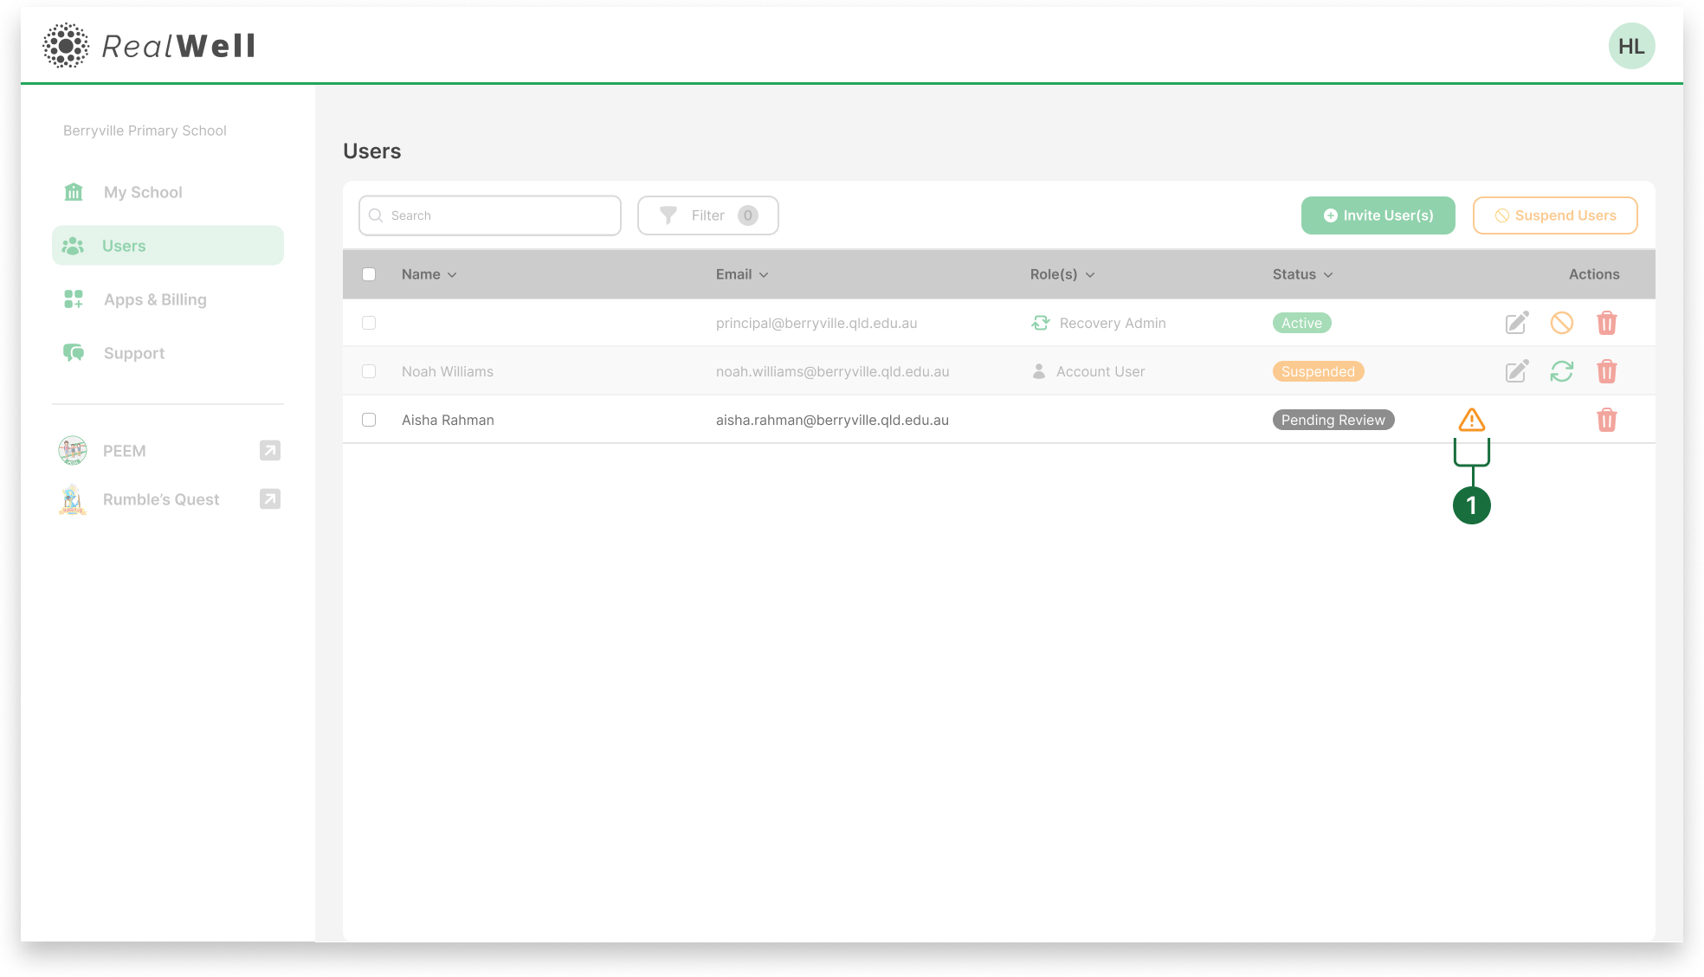Image resolution: width=1704 pixels, height=977 pixels.
Task: Open the Status column sort dropdown
Action: [x=1328, y=274]
